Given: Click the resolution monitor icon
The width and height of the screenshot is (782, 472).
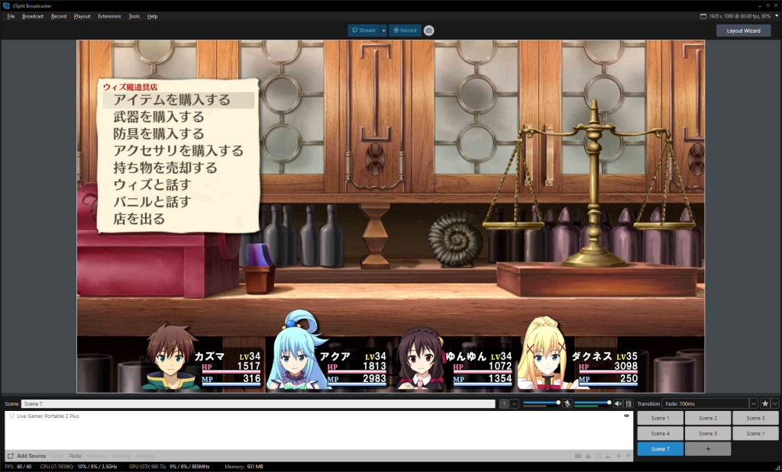Looking at the screenshot, I should 703,17.
